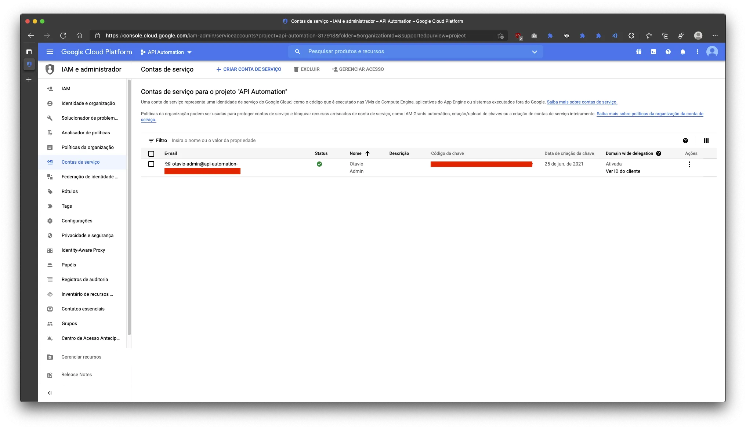Screen dimensions: 746x429
Task: Check the otavio-admin service account checkbox
Action: point(151,164)
